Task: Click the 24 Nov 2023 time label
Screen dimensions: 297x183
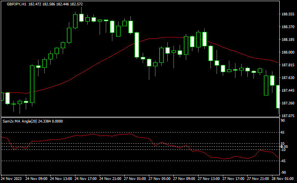Action: [x=11, y=179]
